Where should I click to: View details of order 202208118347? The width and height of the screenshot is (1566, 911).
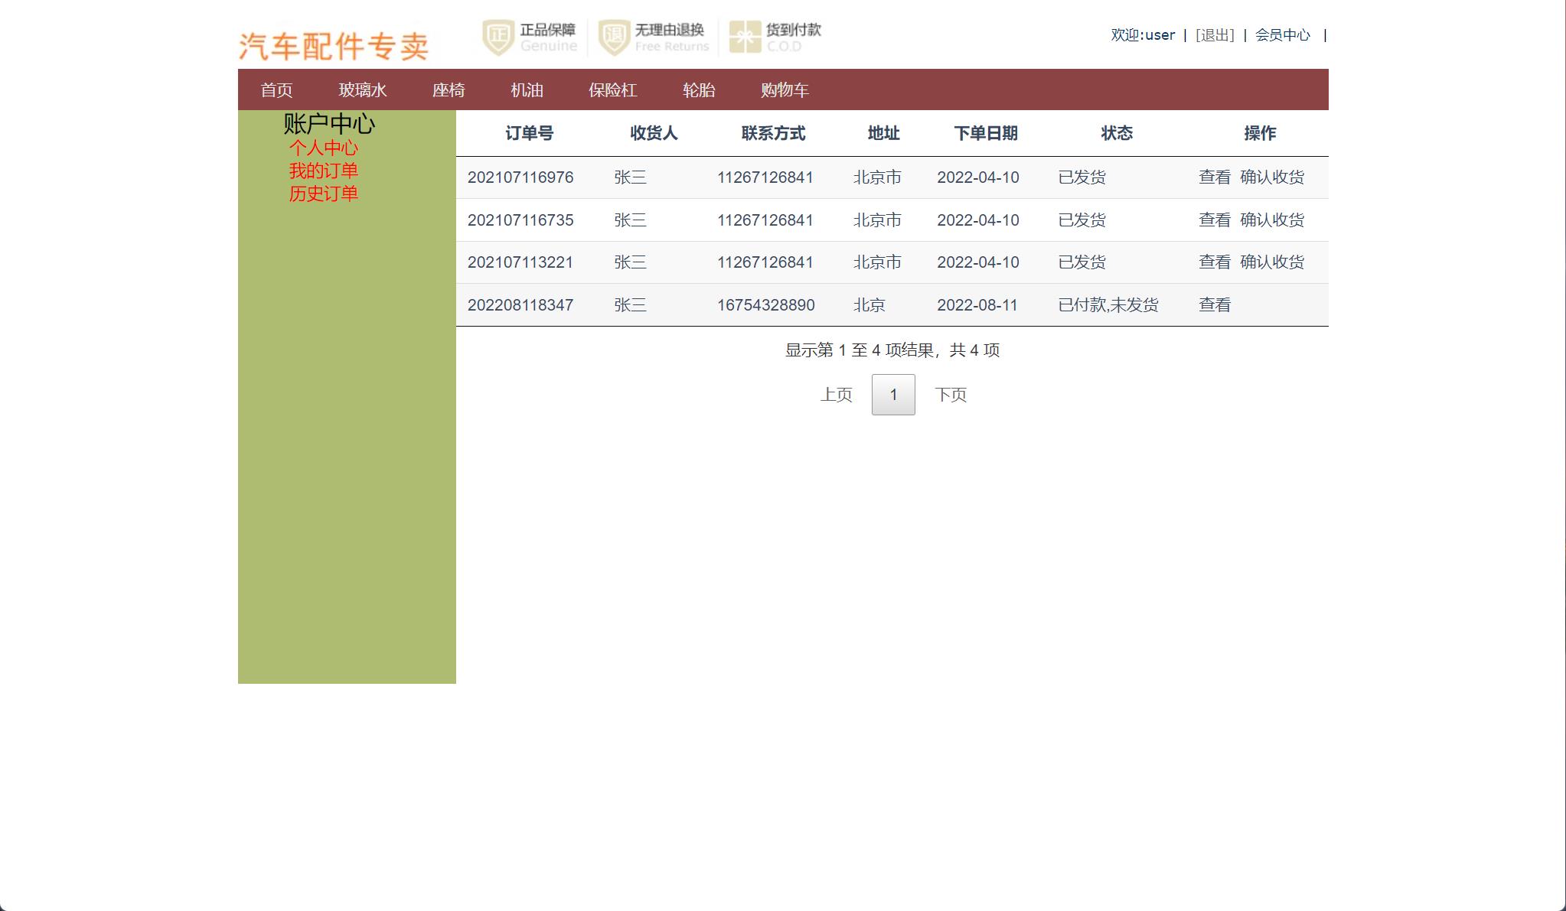pos(1215,304)
